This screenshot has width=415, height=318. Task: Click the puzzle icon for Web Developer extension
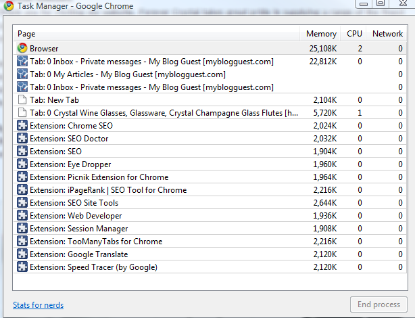(22, 215)
